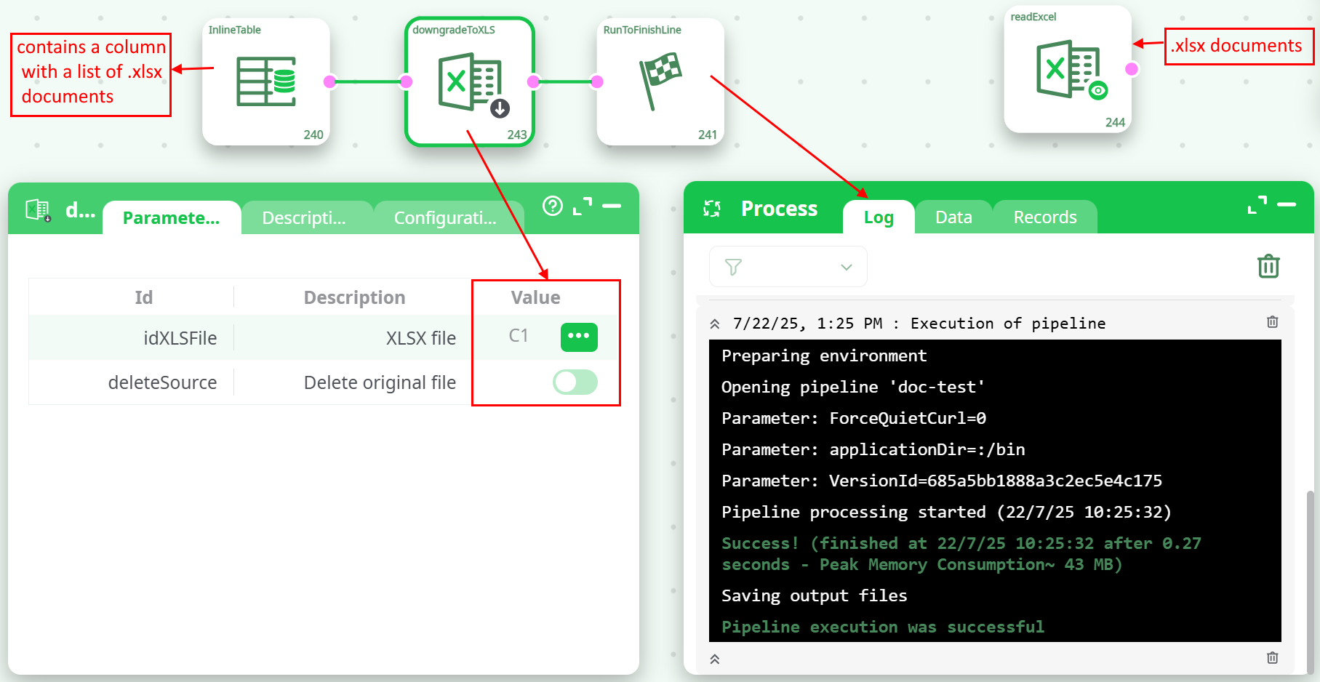Collapse the log using the bottom chevron

click(x=715, y=659)
